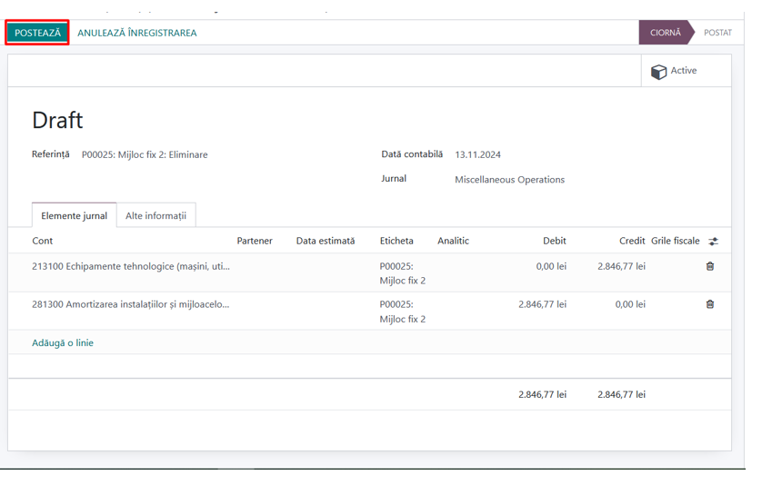The image size is (762, 485).
Task: Select the 213100 Echipamente tehnologice account cell
Action: click(131, 266)
